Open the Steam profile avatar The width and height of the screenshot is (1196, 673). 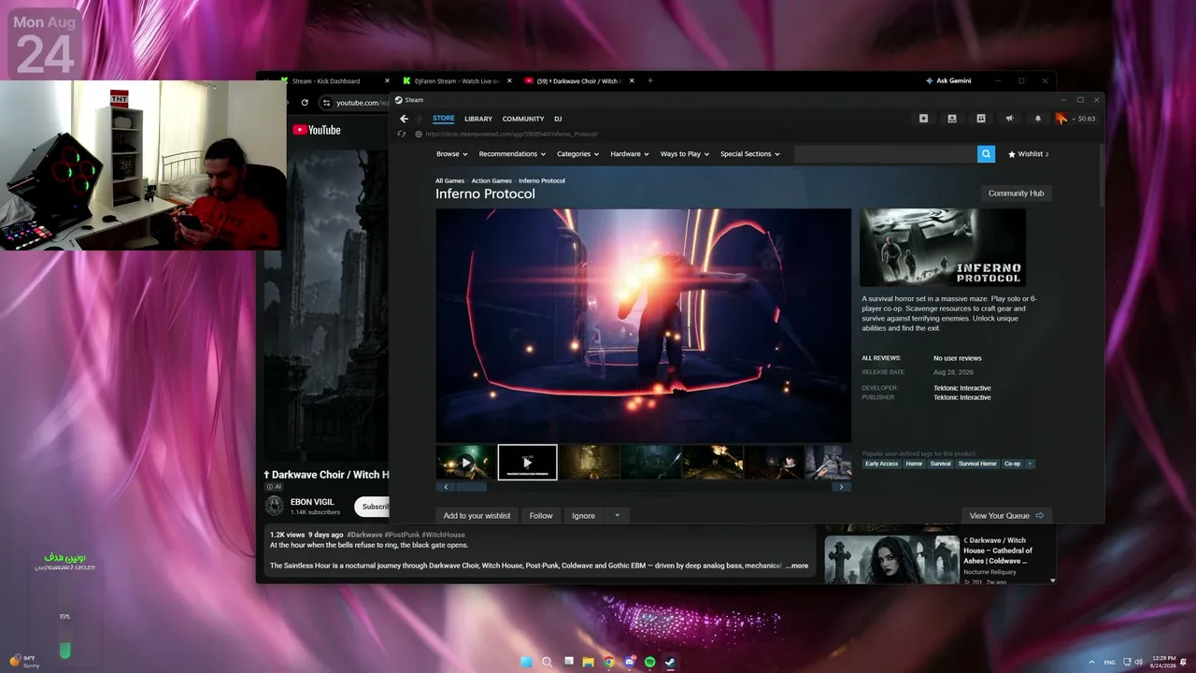pos(1061,119)
